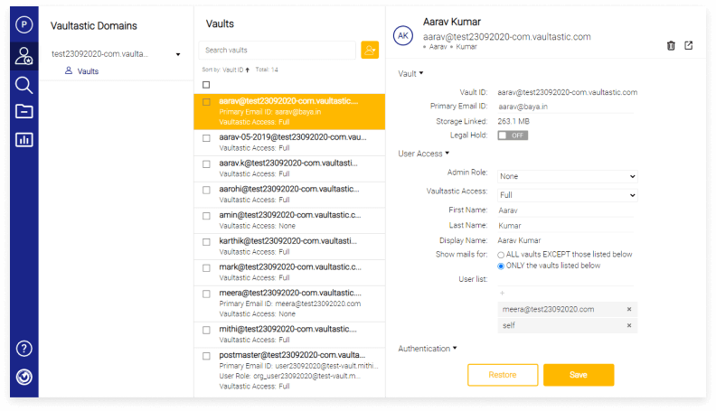Open the mithi@test23092020 vault row
This screenshot has width=716, height=411.
[x=289, y=335]
